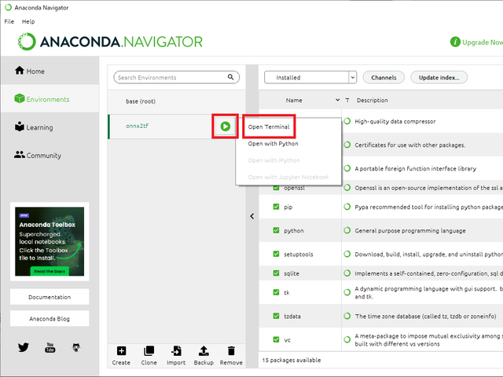503x377 pixels.
Task: Click the Name column sort arrow
Action: (337, 100)
